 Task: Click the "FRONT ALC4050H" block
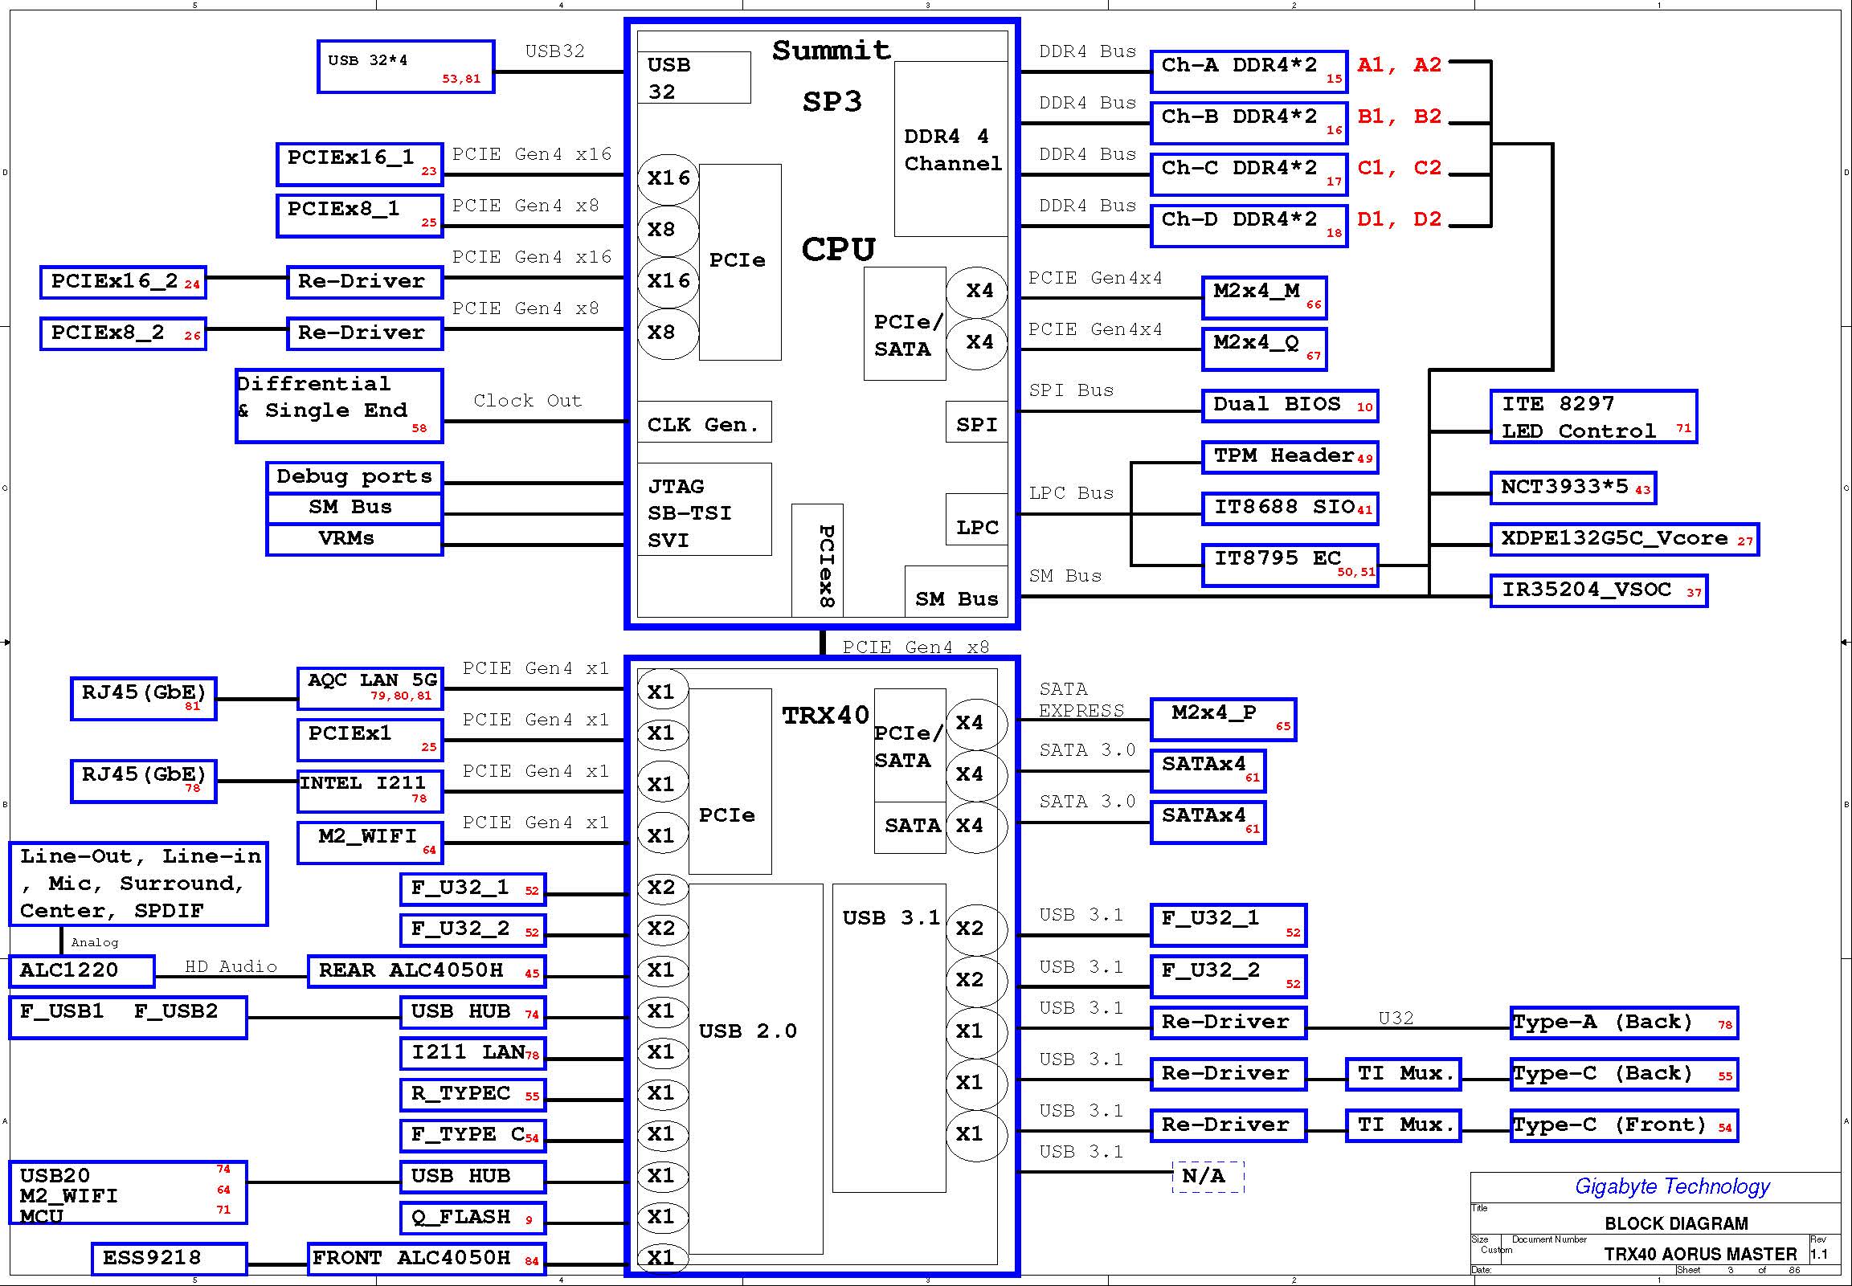[427, 1259]
